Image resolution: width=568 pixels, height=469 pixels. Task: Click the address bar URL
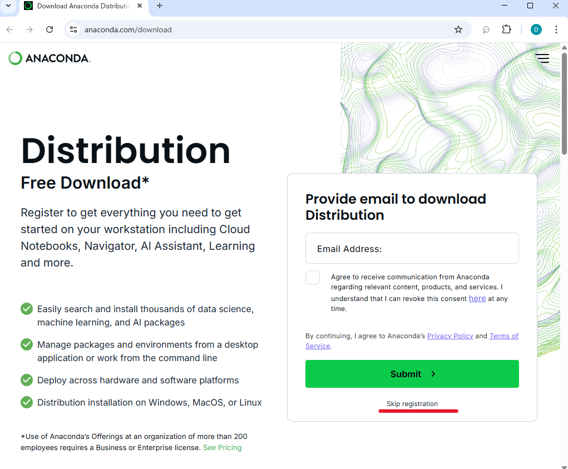point(128,29)
